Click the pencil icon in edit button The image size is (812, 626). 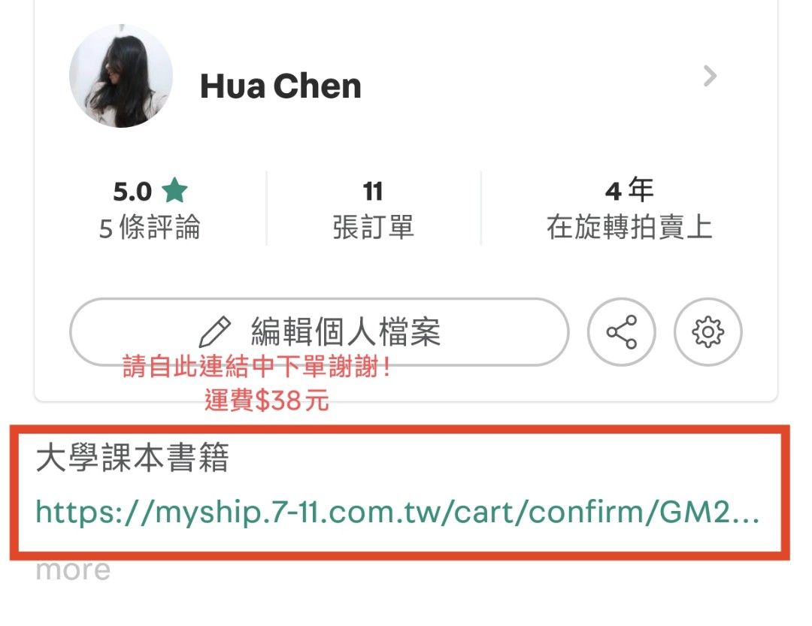(x=215, y=331)
